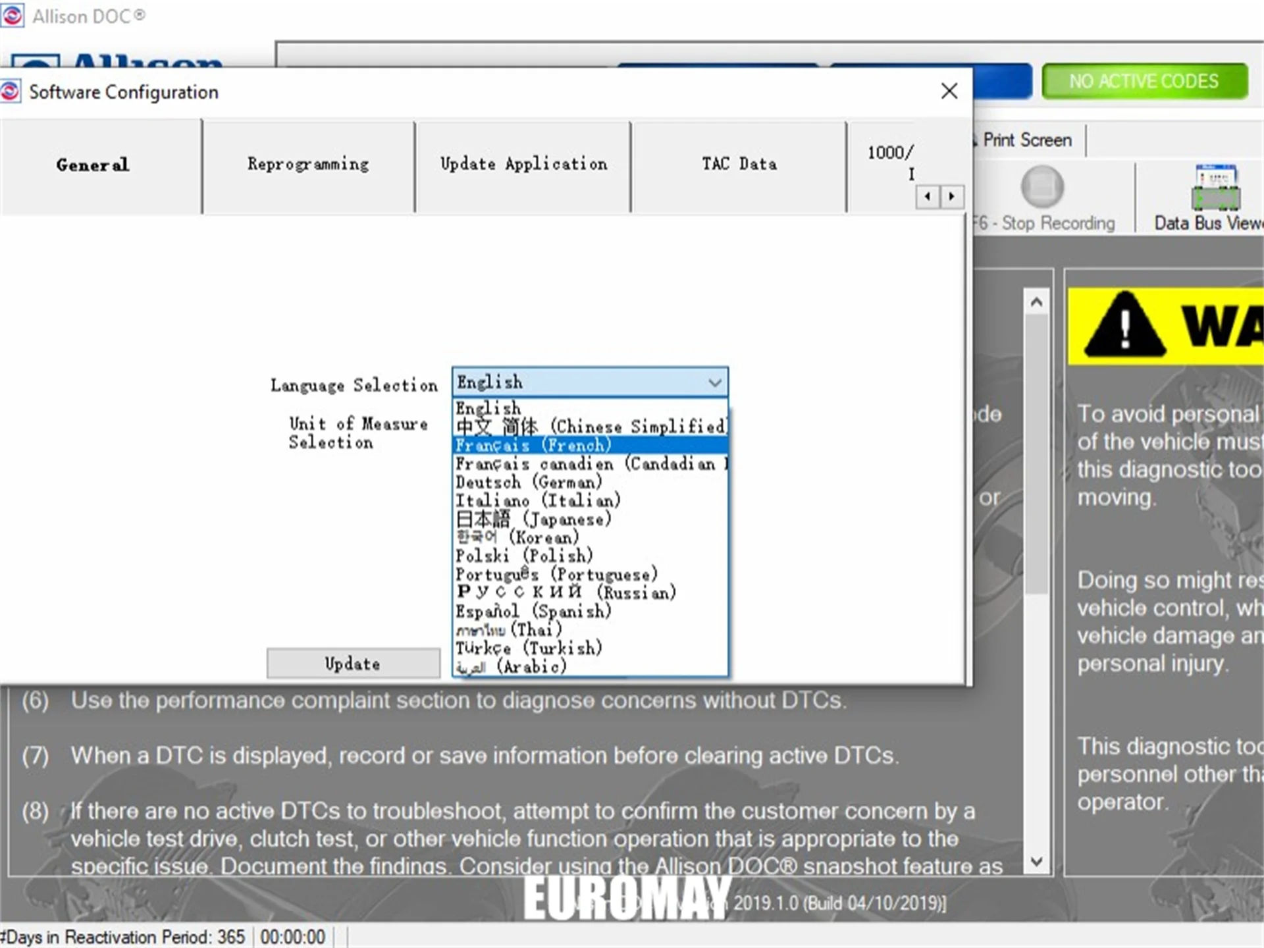Screen dimensions: 1264x948
Task: Click the Stop Recording round icon
Action: point(1041,187)
